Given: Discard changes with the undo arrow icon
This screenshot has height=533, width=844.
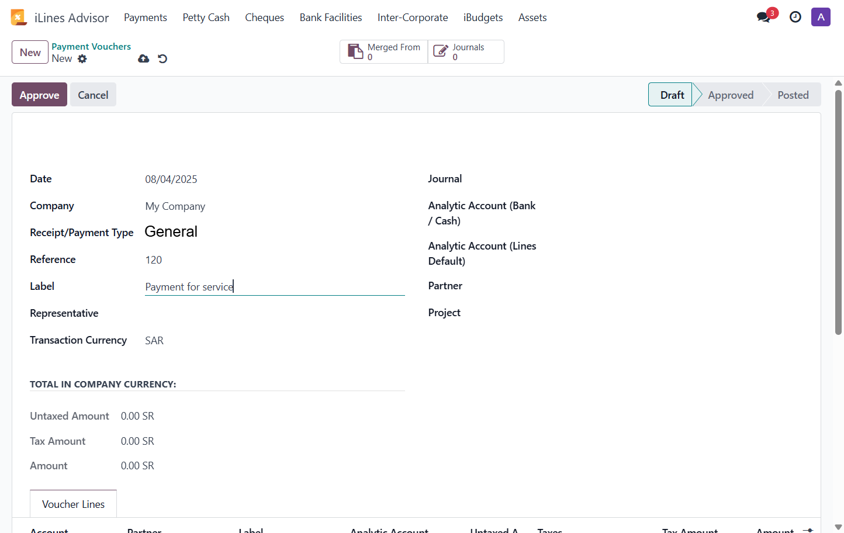Looking at the screenshot, I should click(162, 58).
